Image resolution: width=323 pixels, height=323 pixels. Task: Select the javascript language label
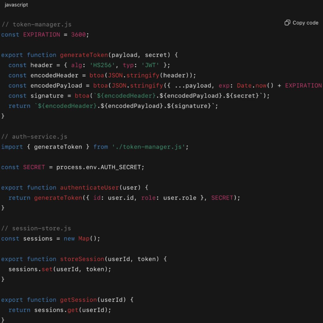(x=16, y=5)
